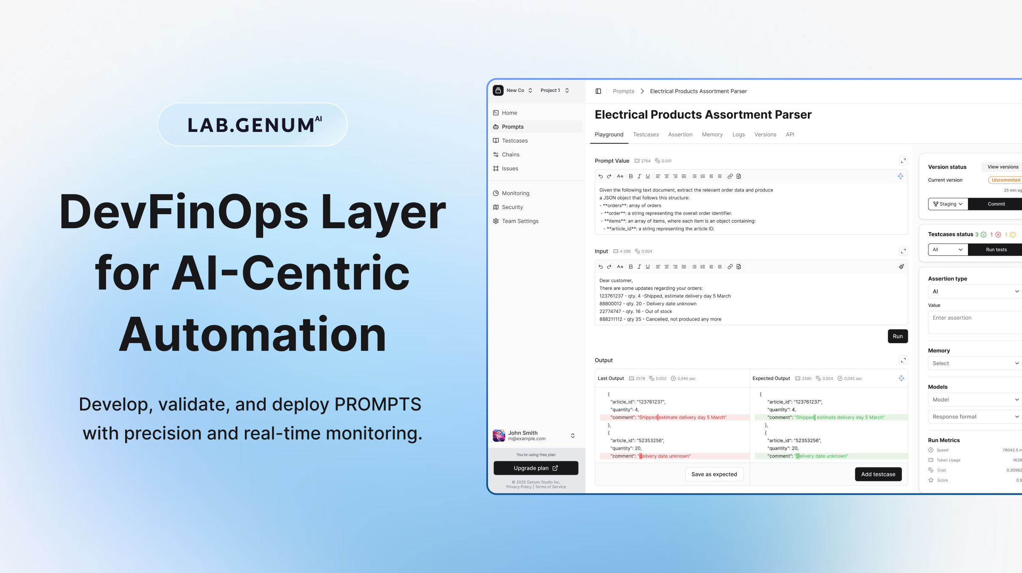The image size is (1022, 573).
Task: Open the New Co workspace switcher
Action: pyautogui.click(x=520, y=91)
